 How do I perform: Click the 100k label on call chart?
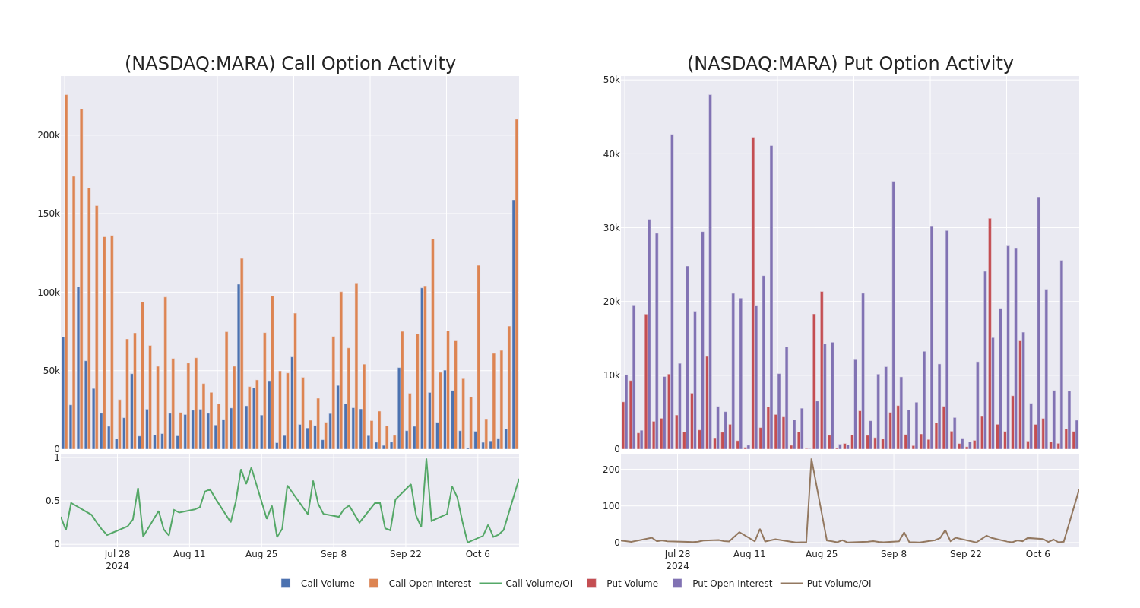pos(49,293)
